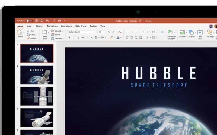This screenshot has height=135, width=217.
Task: Open the Copy options arrow
Action: (x=37, y=35)
